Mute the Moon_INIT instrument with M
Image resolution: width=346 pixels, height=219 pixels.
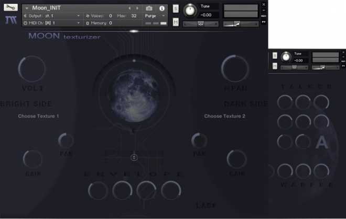click(x=176, y=22)
